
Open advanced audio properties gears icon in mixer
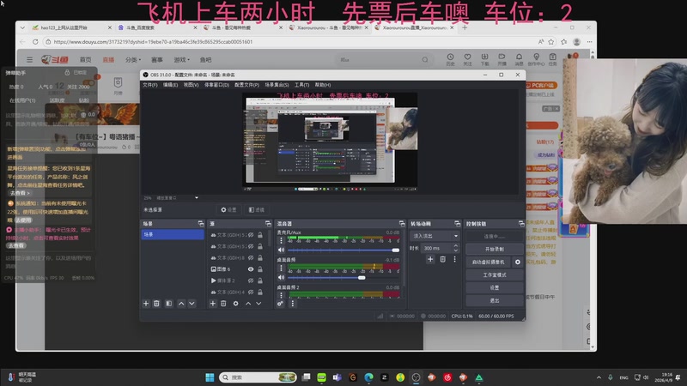tap(281, 304)
